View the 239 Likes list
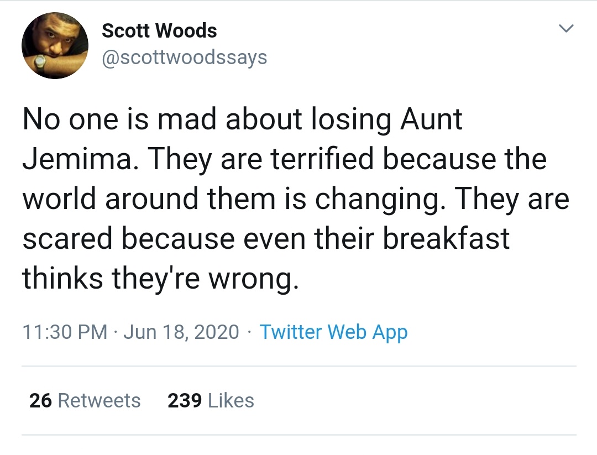Screen dimensions: 597x455 211,400
